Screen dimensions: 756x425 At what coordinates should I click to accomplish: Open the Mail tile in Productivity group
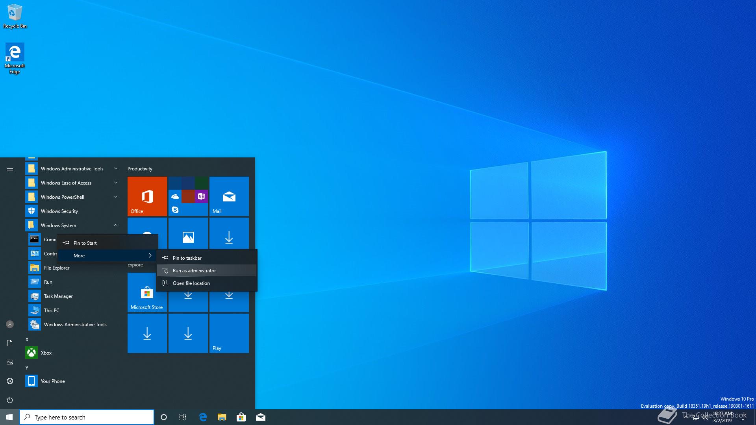click(x=229, y=196)
